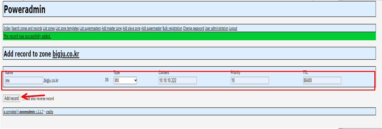The width and height of the screenshot is (382, 129).
Task: Open List zone templates
Action: [67, 28]
